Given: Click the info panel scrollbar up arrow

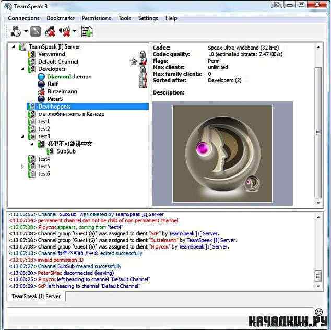Looking at the screenshot, I should click(318, 48).
